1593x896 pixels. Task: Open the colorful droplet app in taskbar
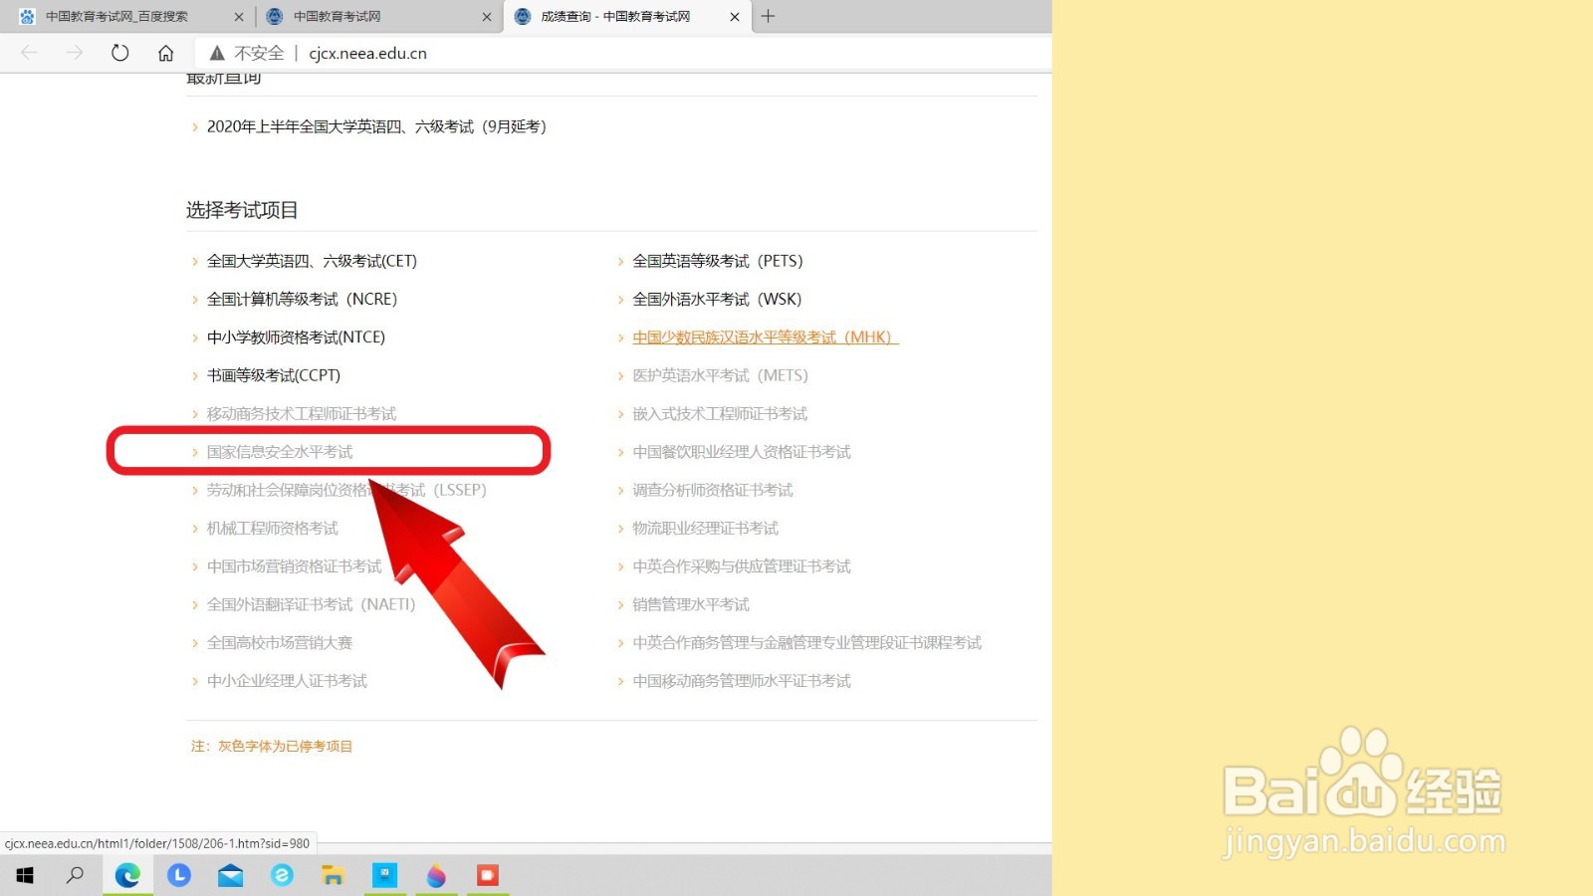pos(436,875)
